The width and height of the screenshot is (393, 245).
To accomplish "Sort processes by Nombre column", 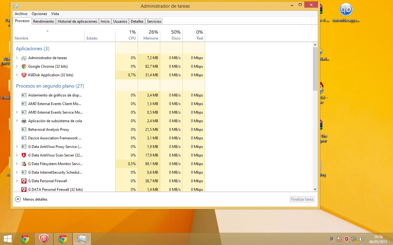I will coord(49,35).
